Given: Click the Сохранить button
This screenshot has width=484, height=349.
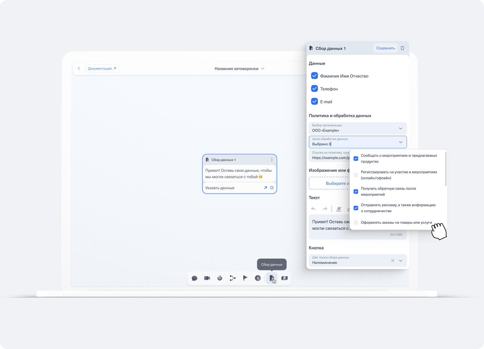Looking at the screenshot, I should [385, 48].
